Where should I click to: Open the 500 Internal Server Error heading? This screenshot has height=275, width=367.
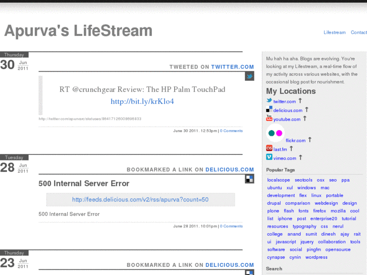click(x=84, y=184)
